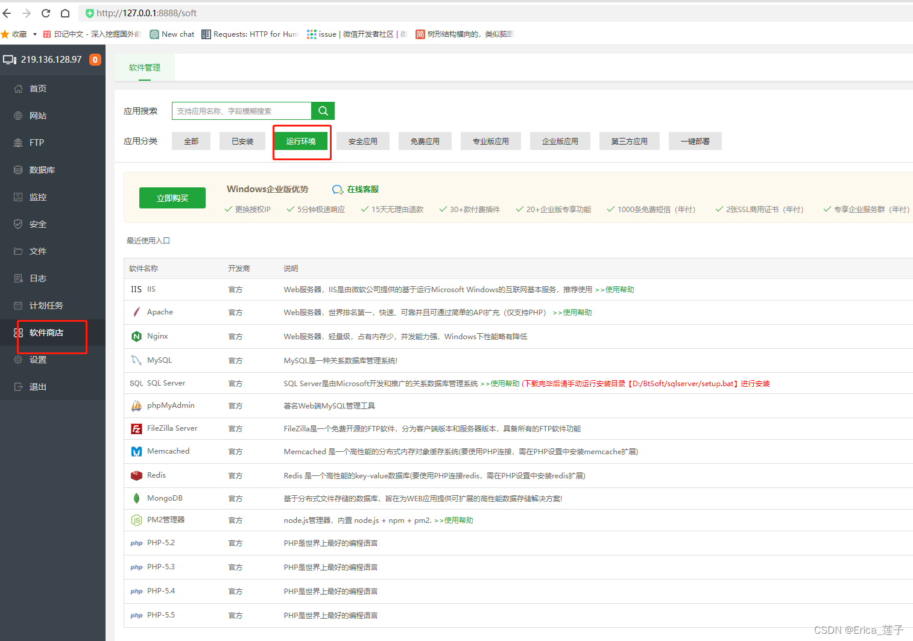Open the 计划任务 sidebar item

click(52, 305)
